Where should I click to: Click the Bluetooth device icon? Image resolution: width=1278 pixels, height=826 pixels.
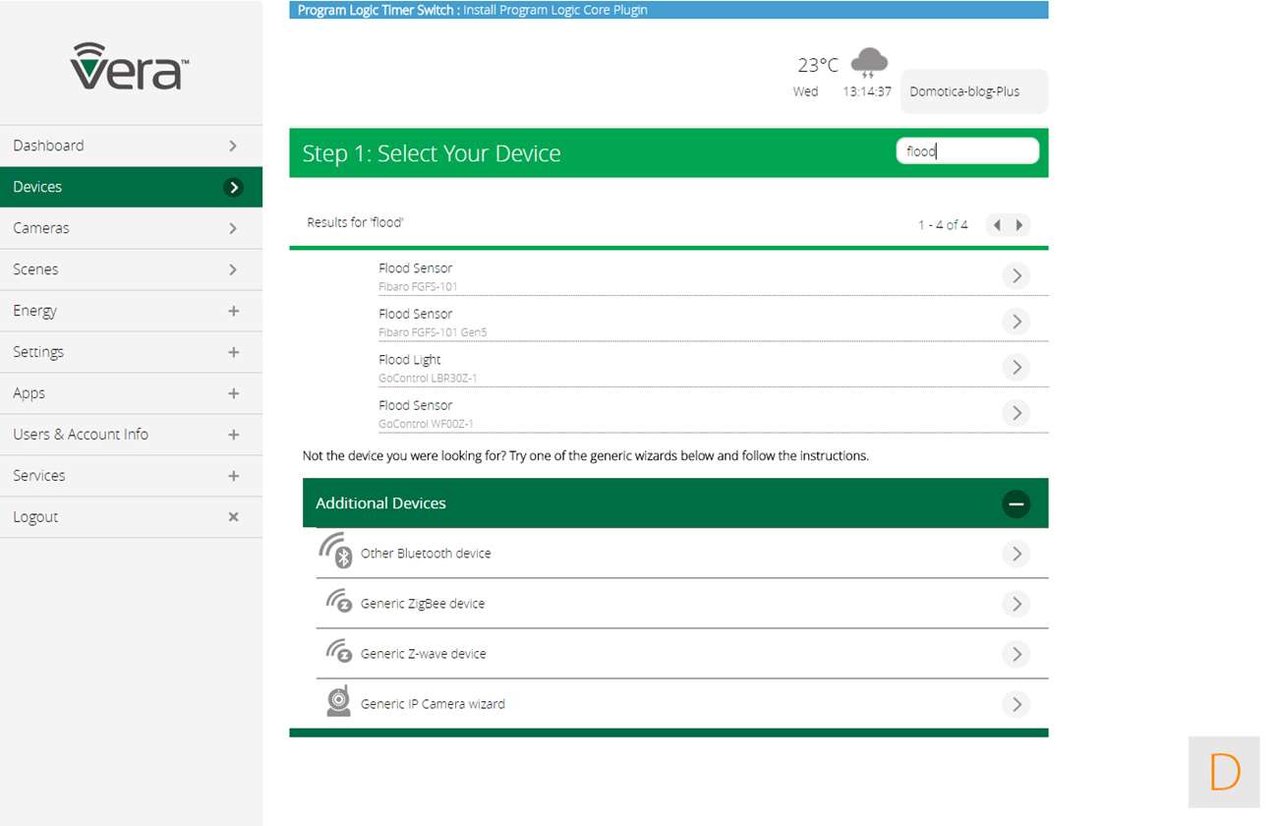coord(335,552)
